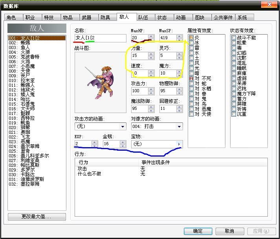The width and height of the screenshot is (280, 239).
Task: Click the 取消 button
Action: (230, 231)
